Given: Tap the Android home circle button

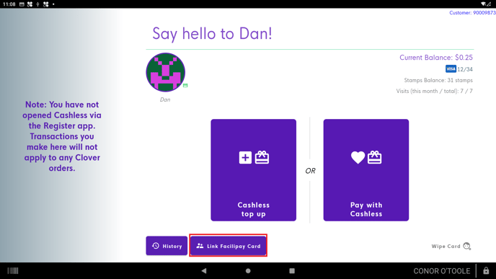Looking at the screenshot, I should point(248,271).
